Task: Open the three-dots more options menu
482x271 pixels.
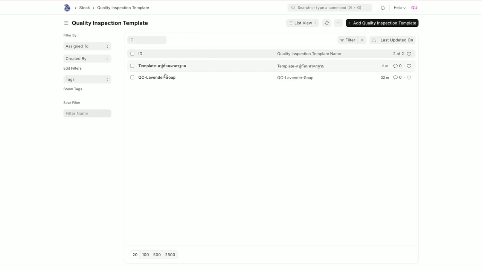Action: (x=339, y=23)
